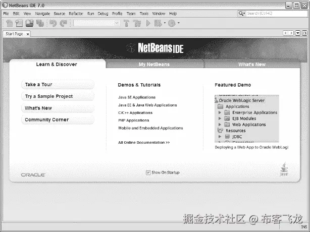Open the Profile menu
This screenshot has width=310, height=232.
pyautogui.click(x=117, y=14)
